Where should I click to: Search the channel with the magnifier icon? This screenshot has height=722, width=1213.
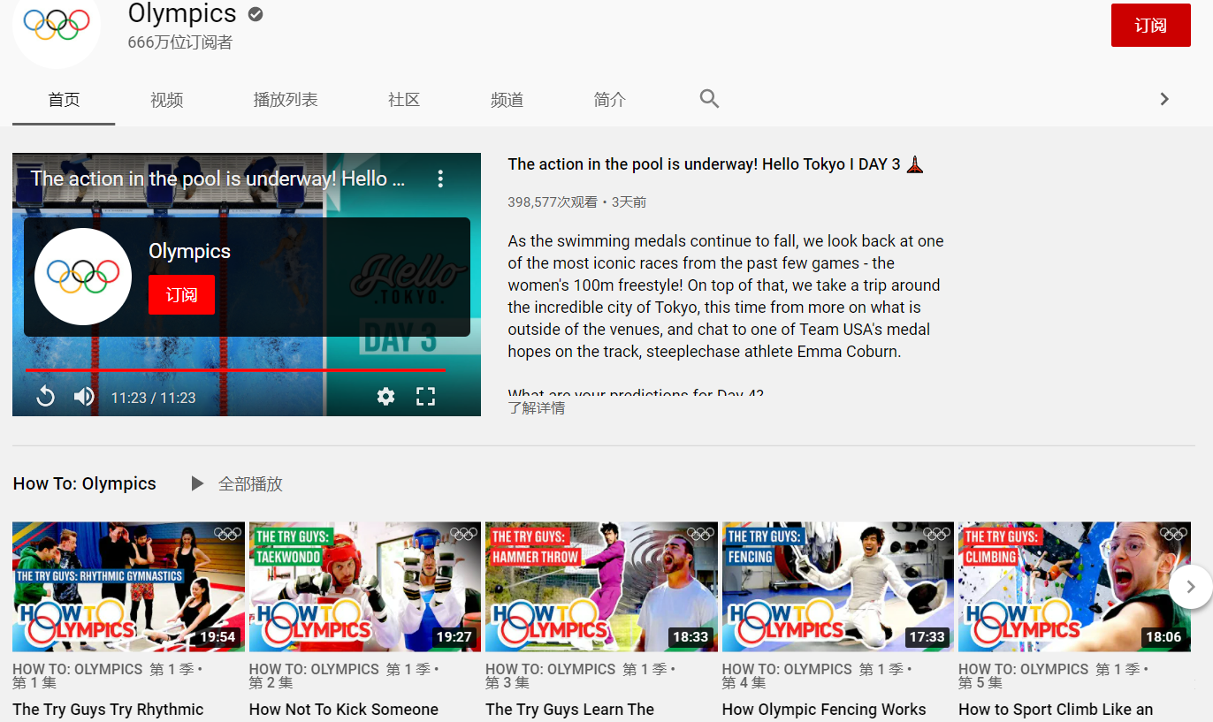click(x=709, y=99)
